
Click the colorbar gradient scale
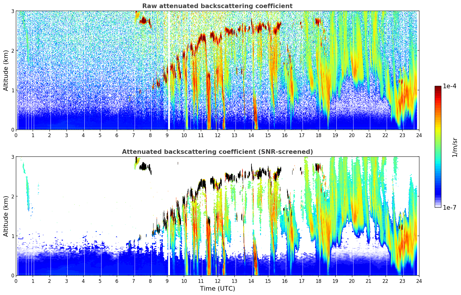click(438, 147)
